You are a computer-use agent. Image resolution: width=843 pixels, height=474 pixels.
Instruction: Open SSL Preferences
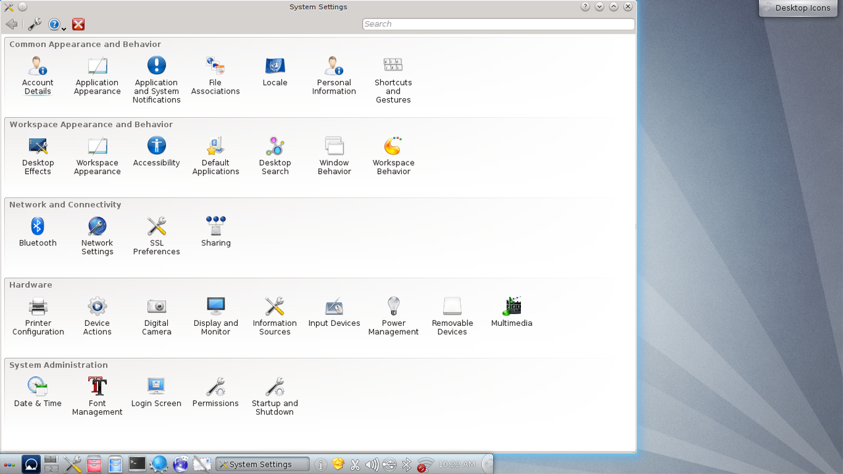coord(156,236)
